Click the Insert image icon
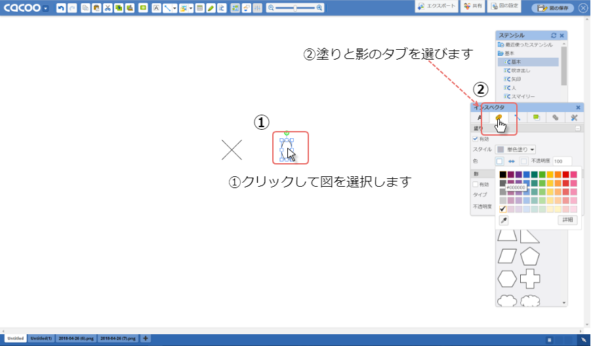Viewport: 591px width, 346px height. [184, 8]
